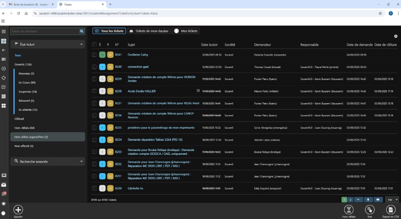Select the Tous filter
The width and height of the screenshot is (401, 219).
pyautogui.click(x=18, y=55)
